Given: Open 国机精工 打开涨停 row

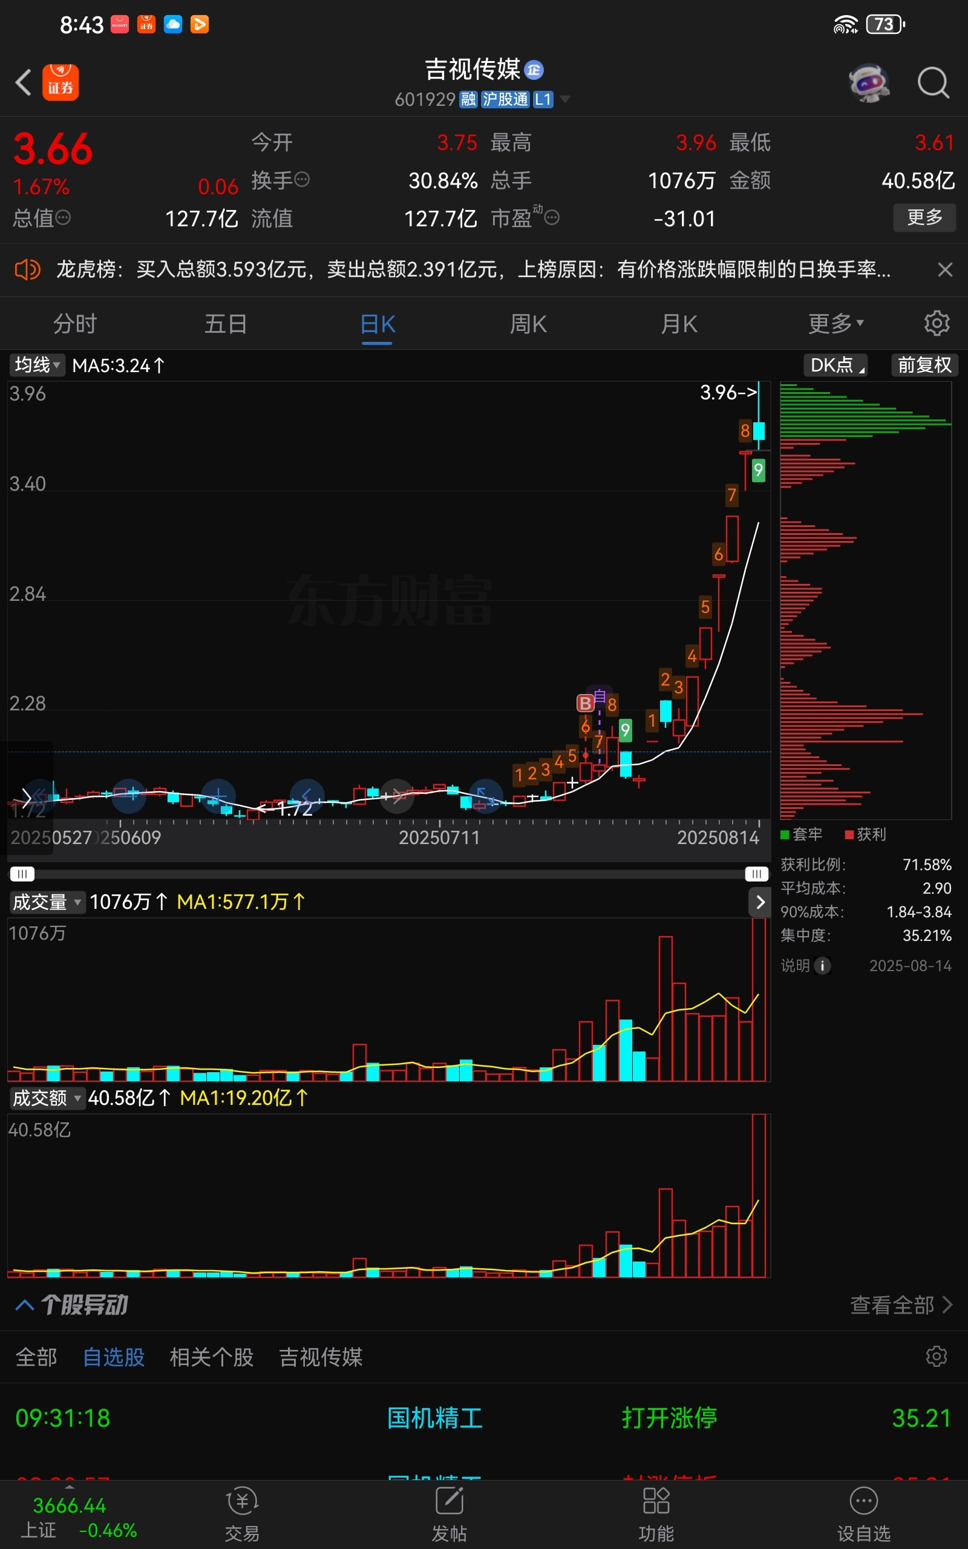Looking at the screenshot, I should pyautogui.click(x=484, y=1418).
